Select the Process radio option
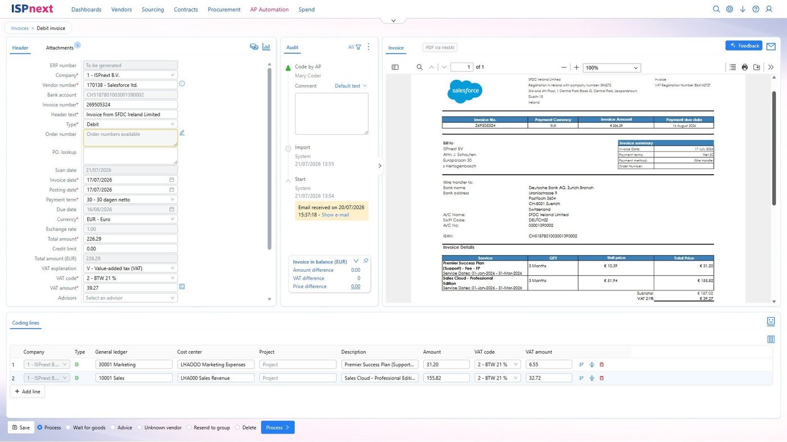Viewport: 787px width, 442px height. [x=40, y=427]
